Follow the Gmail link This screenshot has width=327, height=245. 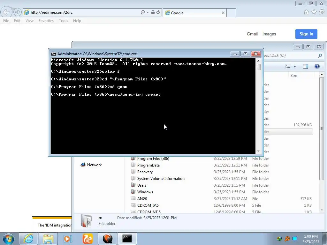click(252, 34)
